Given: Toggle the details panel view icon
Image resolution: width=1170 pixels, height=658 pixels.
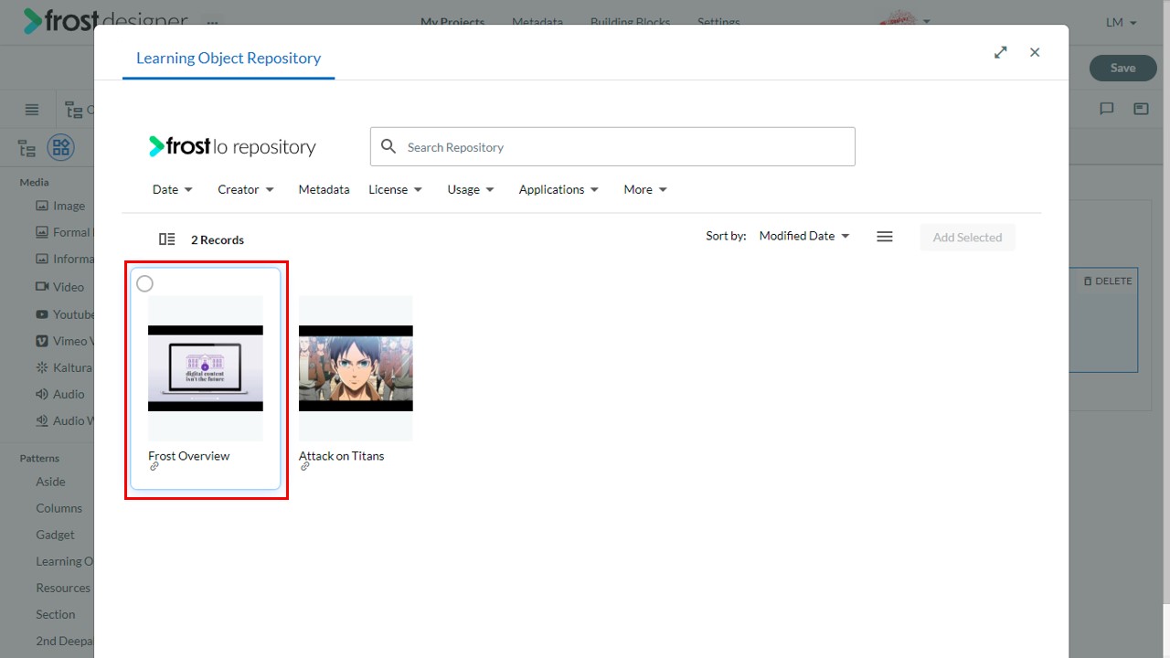Looking at the screenshot, I should pyautogui.click(x=166, y=239).
